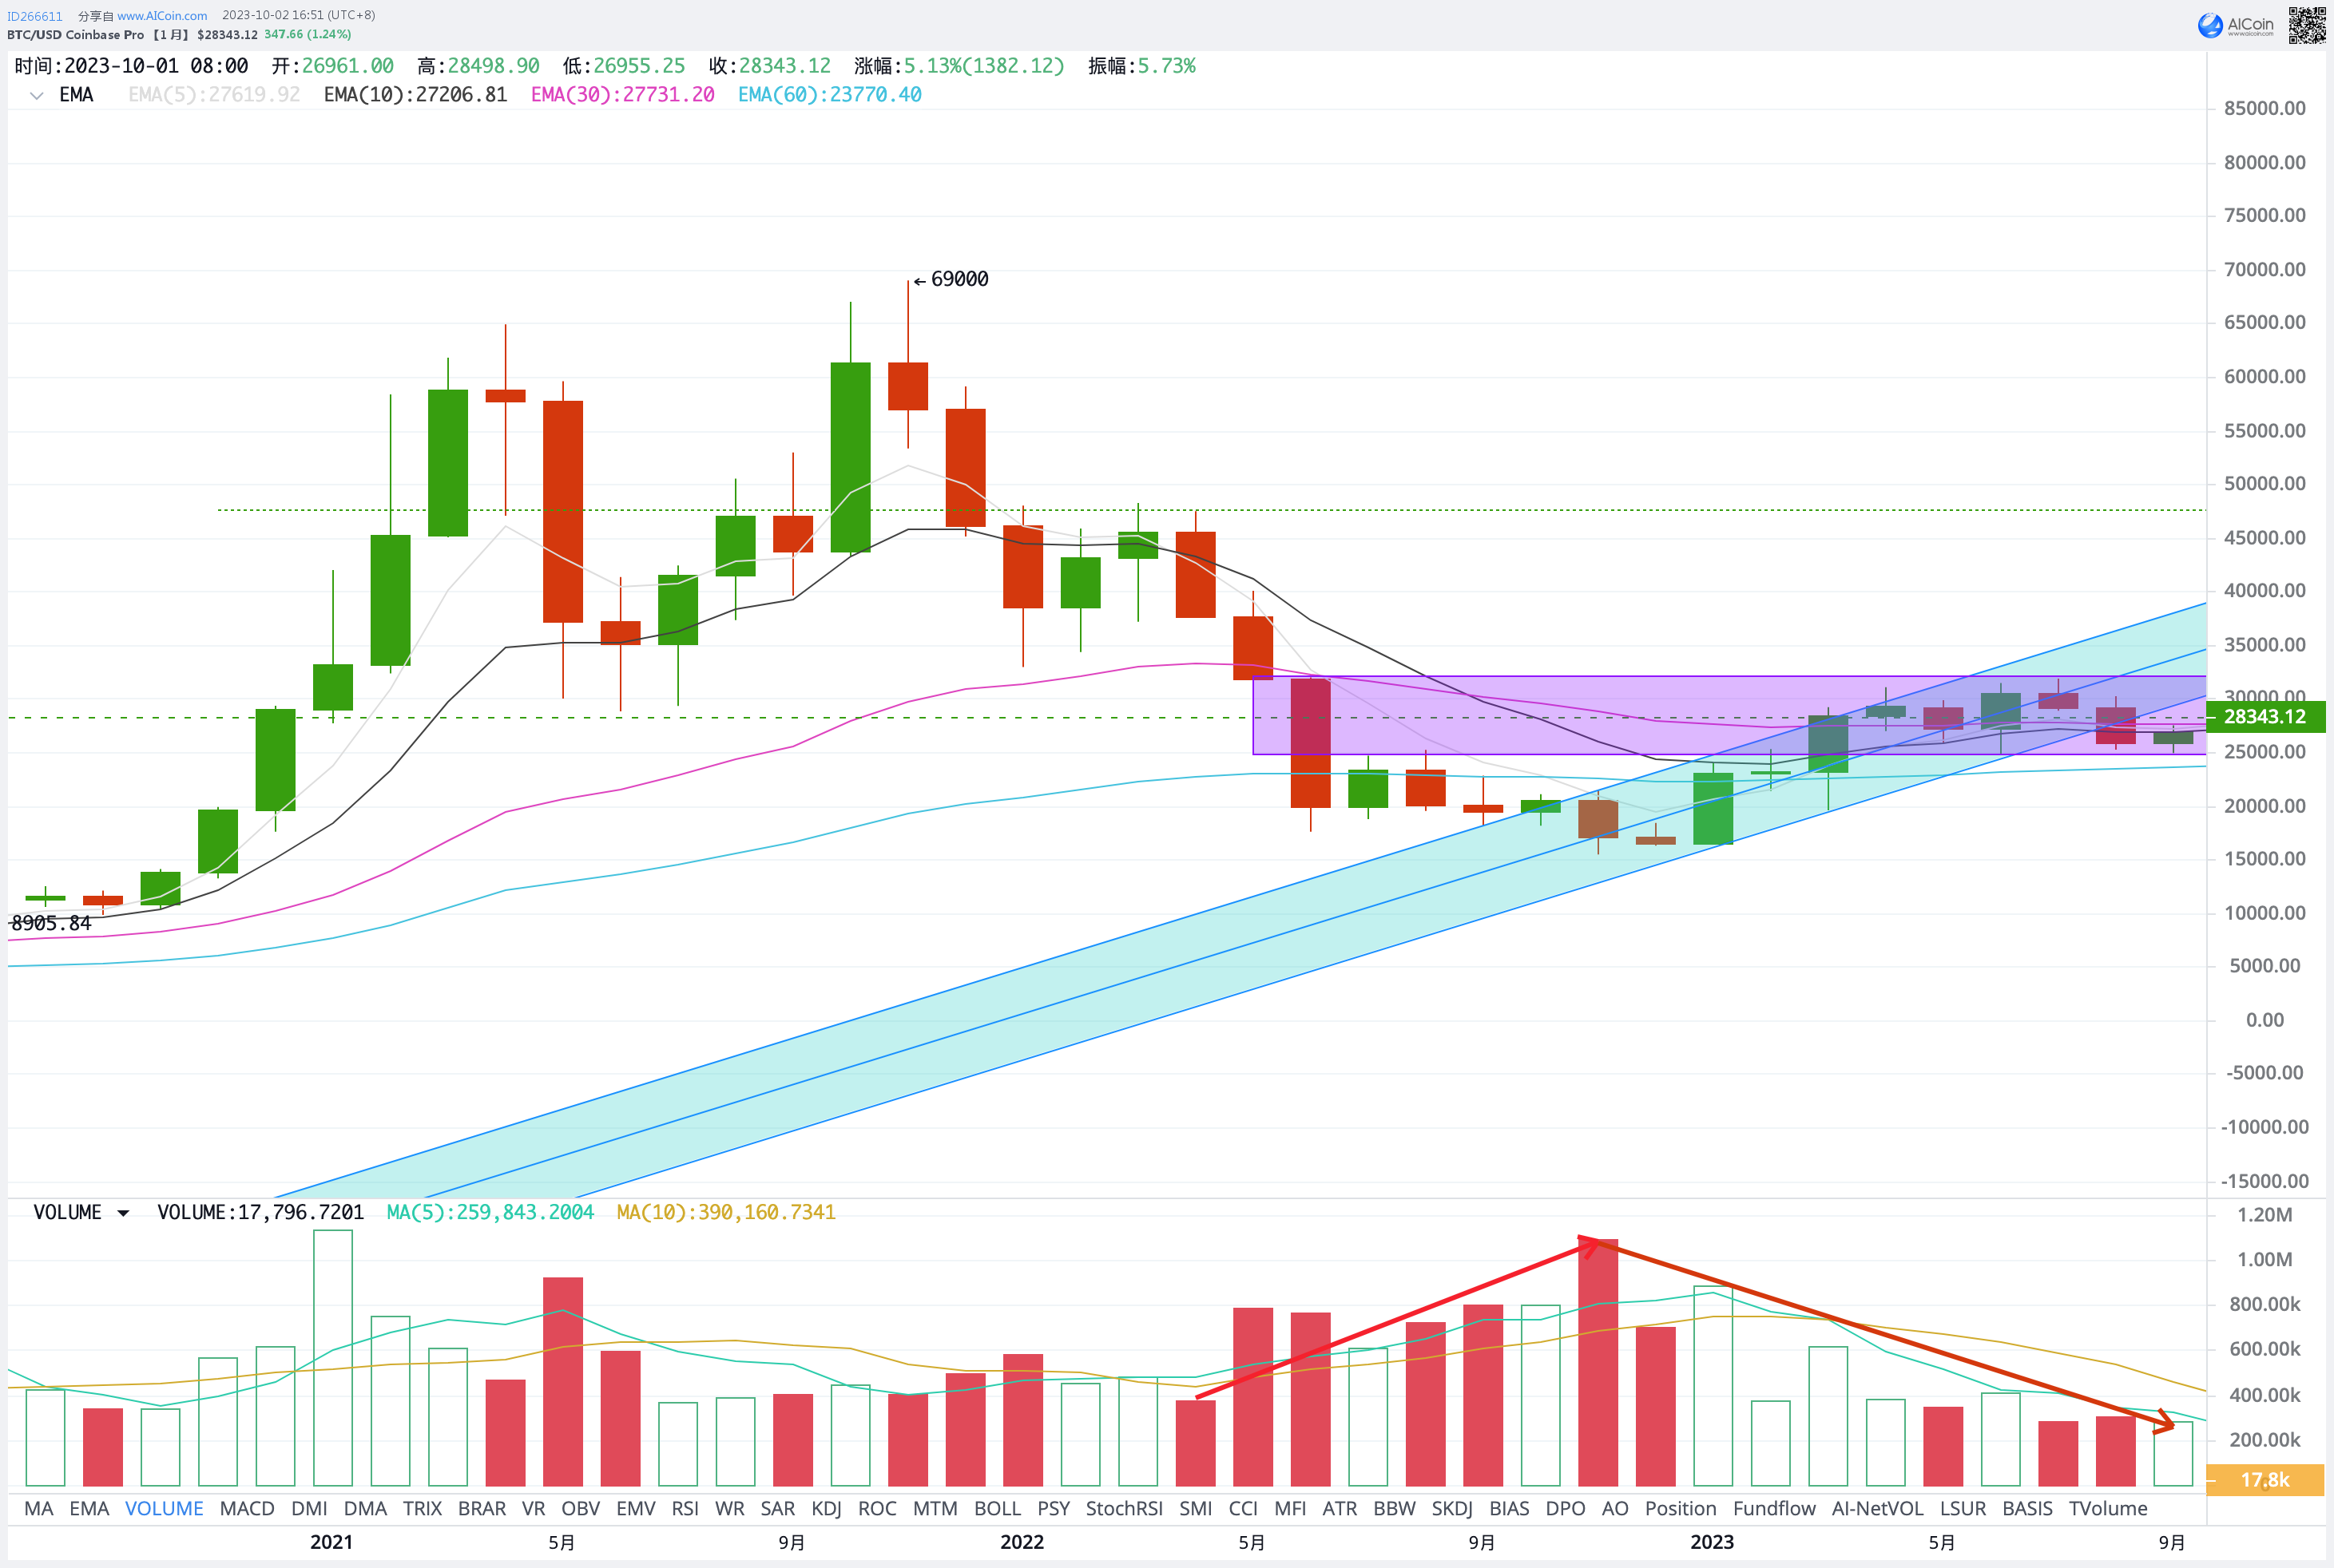This screenshot has width=2334, height=1568.
Task: Switch to the MACD indicator tab
Action: tap(246, 1508)
